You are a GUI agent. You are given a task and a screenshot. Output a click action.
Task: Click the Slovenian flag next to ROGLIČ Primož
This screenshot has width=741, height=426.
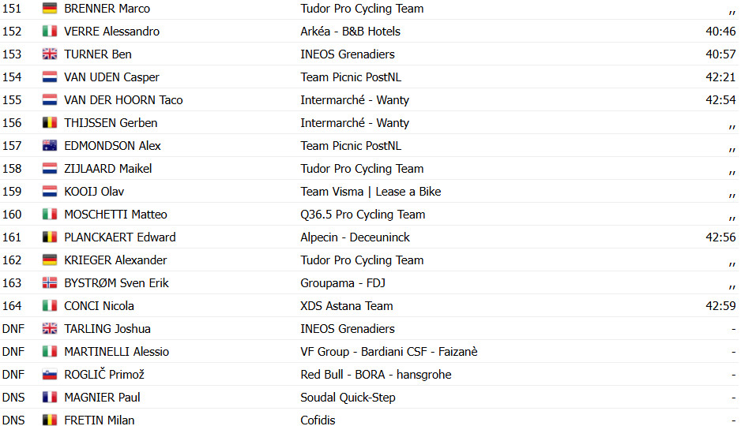50,375
